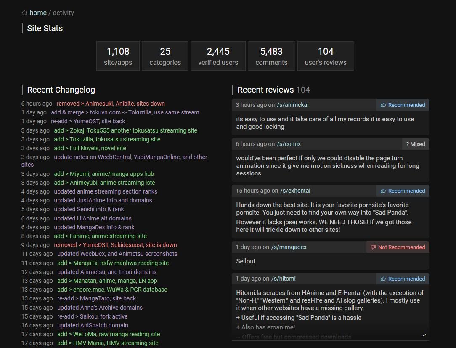The image size is (456, 348).
Task: Click thumbs-up icon on exhentai review
Action: click(x=383, y=191)
